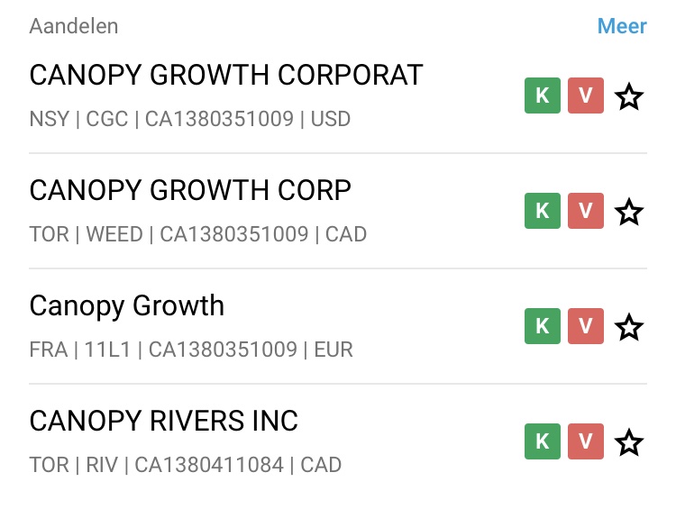Open CANOPY GROWTH CORPORAT stock details

tap(226, 76)
